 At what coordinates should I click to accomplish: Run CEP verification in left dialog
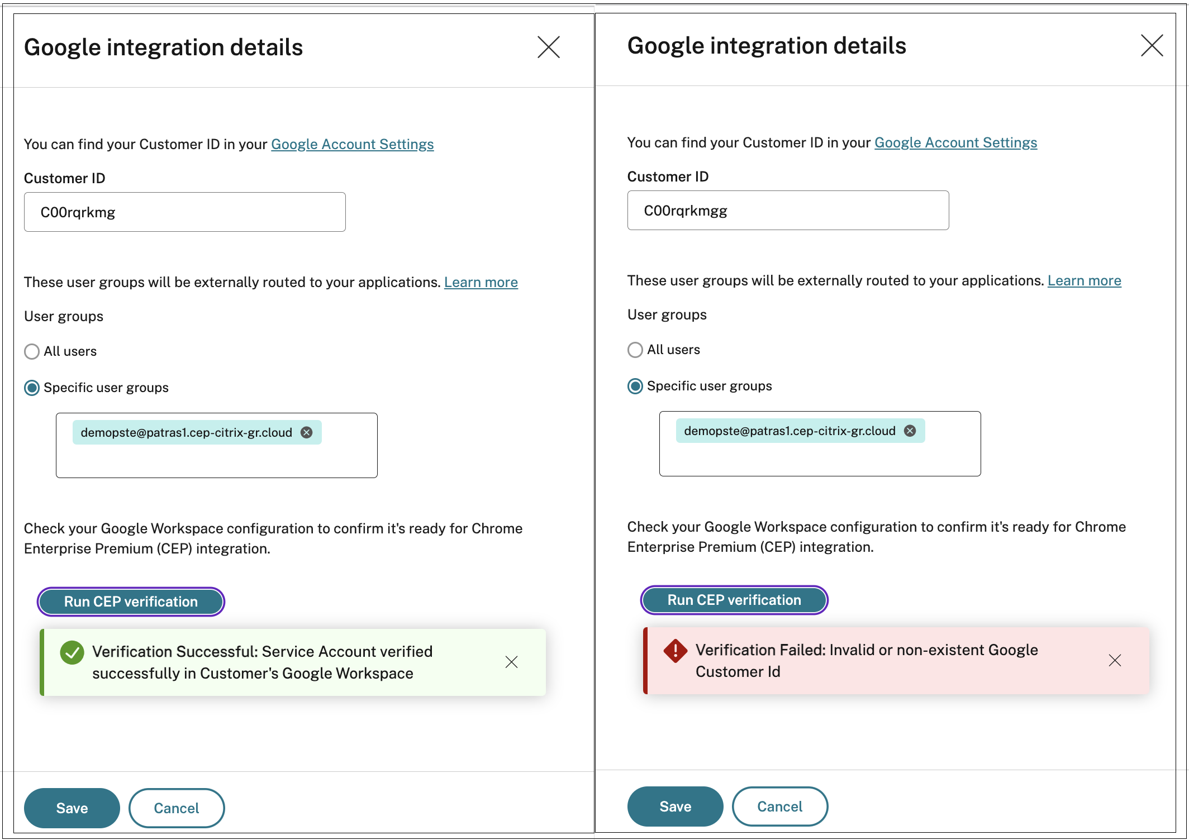click(131, 602)
